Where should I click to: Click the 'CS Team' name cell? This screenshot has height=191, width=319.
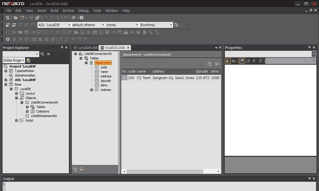144,78
